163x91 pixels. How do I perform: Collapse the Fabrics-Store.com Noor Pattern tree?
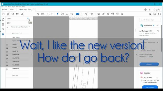coord(7,27)
